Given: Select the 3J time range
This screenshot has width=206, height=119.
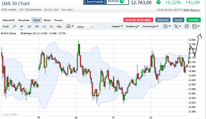Looking at the screenshot, I should click(51, 27).
